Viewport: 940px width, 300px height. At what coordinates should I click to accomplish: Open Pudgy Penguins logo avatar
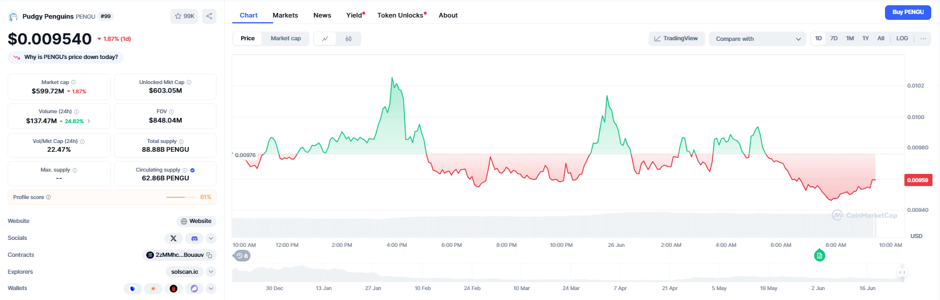[13, 17]
